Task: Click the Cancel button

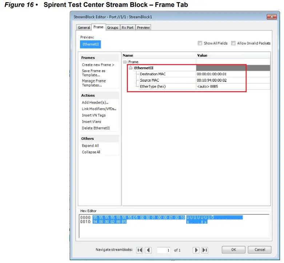Action: (260, 250)
